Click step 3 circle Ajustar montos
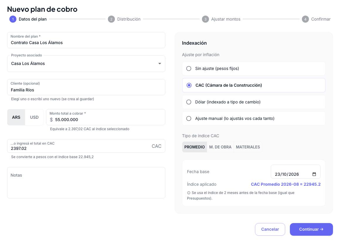Viewport: 340px width, 241px height. point(205,19)
